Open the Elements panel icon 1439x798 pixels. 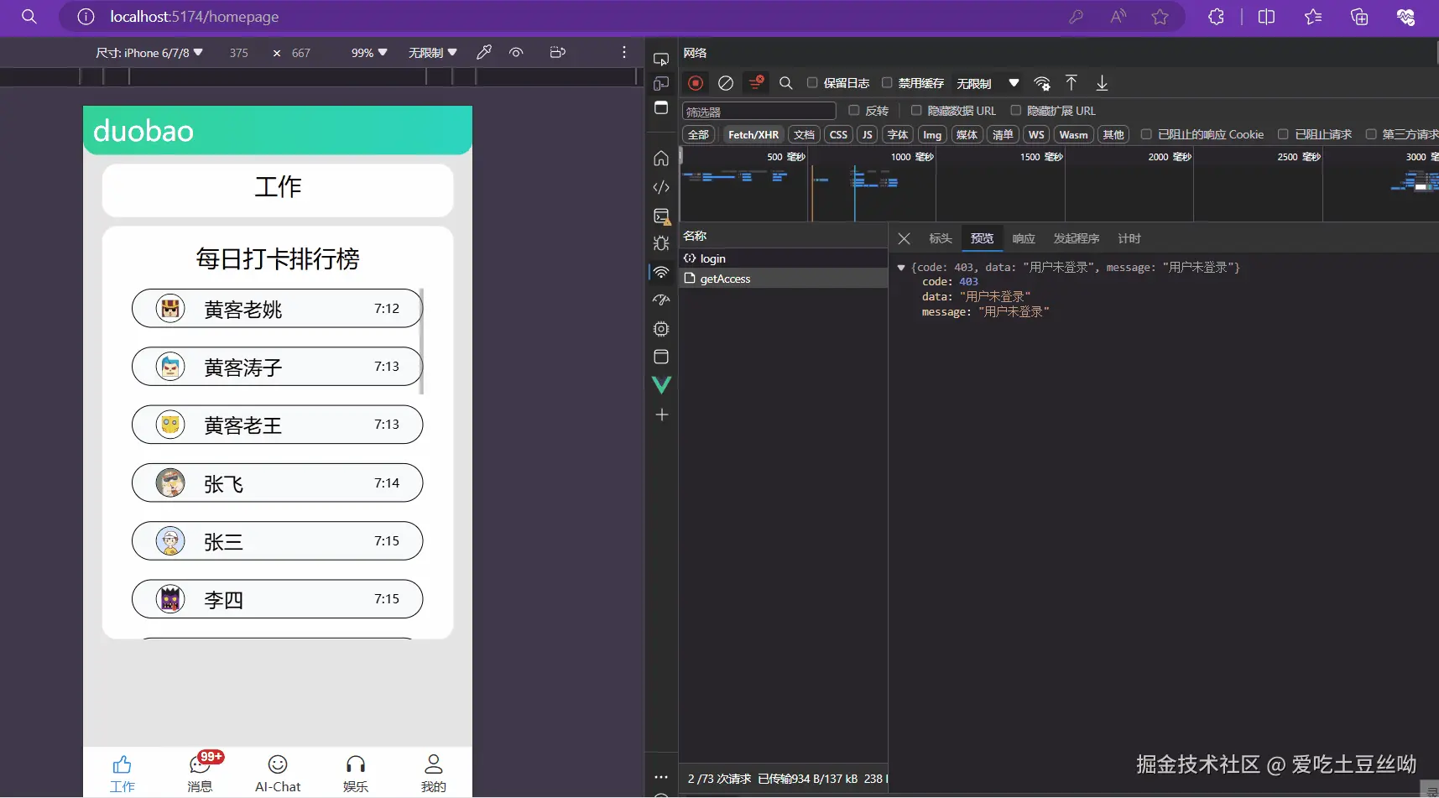pyautogui.click(x=661, y=187)
